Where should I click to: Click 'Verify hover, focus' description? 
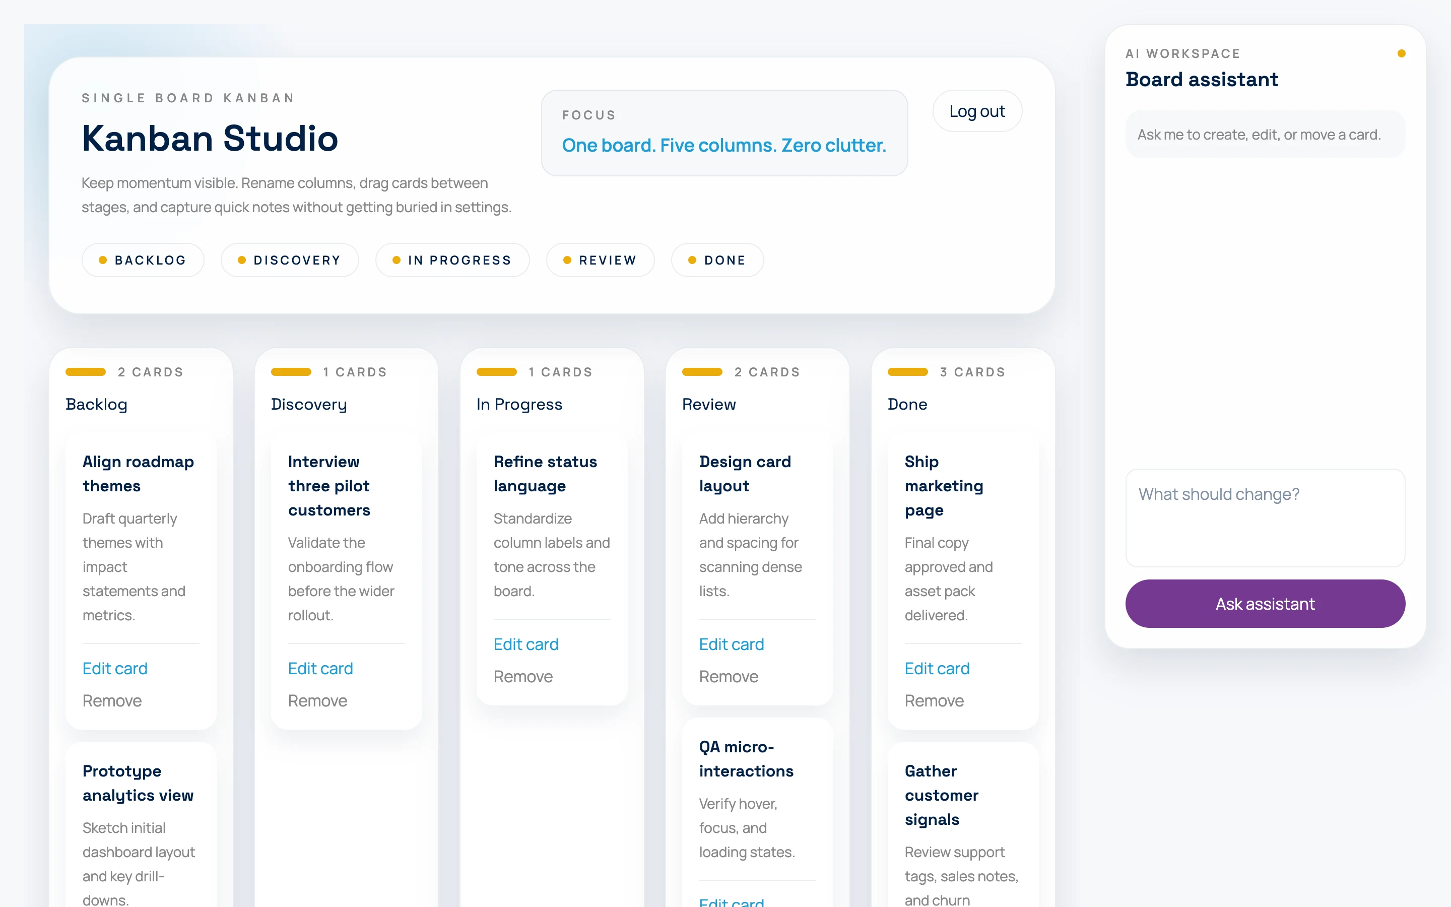747,828
